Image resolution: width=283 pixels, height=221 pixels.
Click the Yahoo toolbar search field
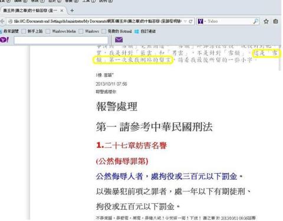61,40
